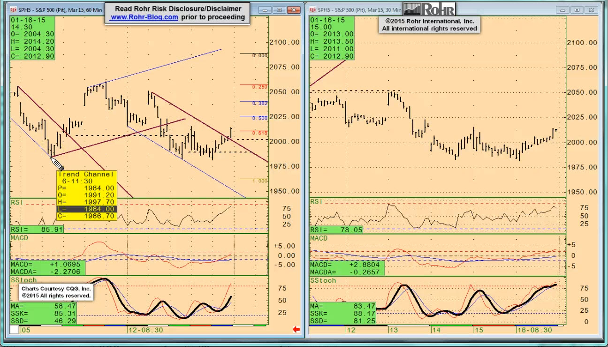Maximize the 60 Min chart window
The image size is (608, 347).
(x=280, y=9)
